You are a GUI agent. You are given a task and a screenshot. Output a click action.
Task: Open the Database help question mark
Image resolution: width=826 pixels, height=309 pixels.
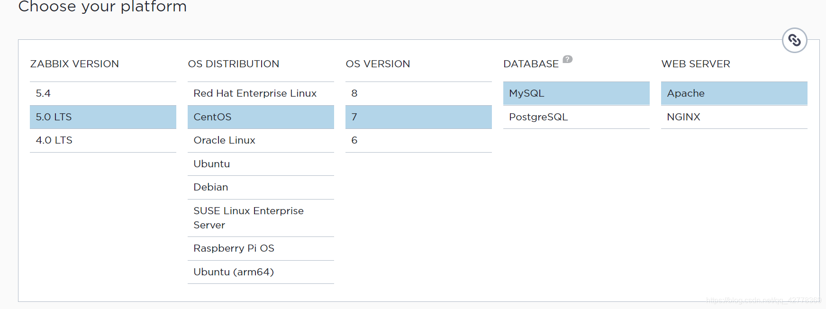(567, 59)
